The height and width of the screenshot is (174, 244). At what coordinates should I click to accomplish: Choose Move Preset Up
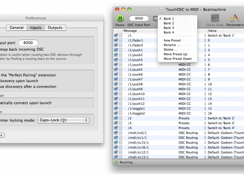[177, 54]
